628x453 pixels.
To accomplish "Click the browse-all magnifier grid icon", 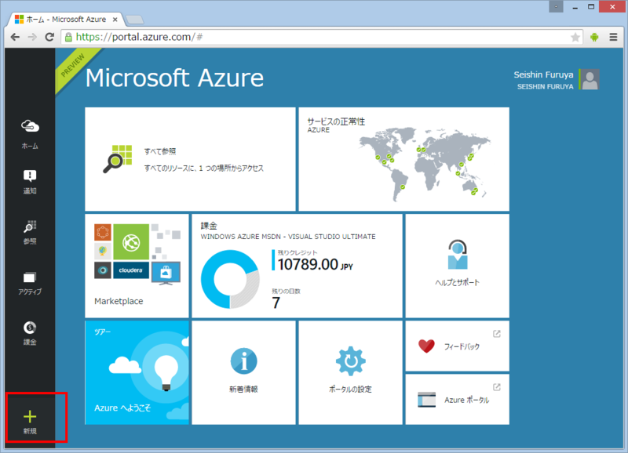I will pos(117,159).
